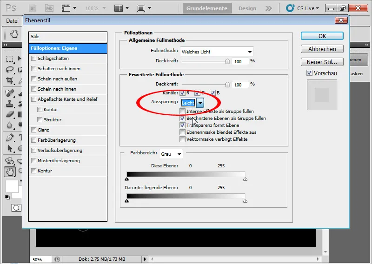Enable the Verlaufsüberlagerung checkbox
The height and width of the screenshot is (264, 372).
pyautogui.click(x=33, y=151)
